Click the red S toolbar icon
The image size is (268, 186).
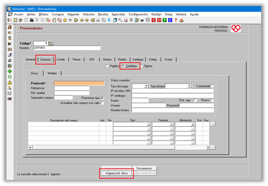pos(153,20)
